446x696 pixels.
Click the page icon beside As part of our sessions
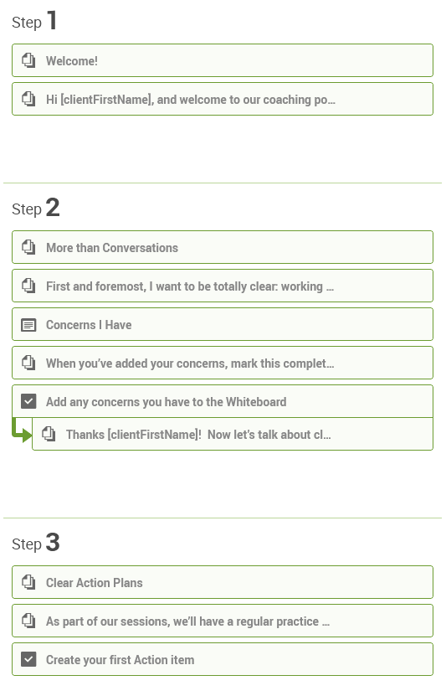click(28, 621)
